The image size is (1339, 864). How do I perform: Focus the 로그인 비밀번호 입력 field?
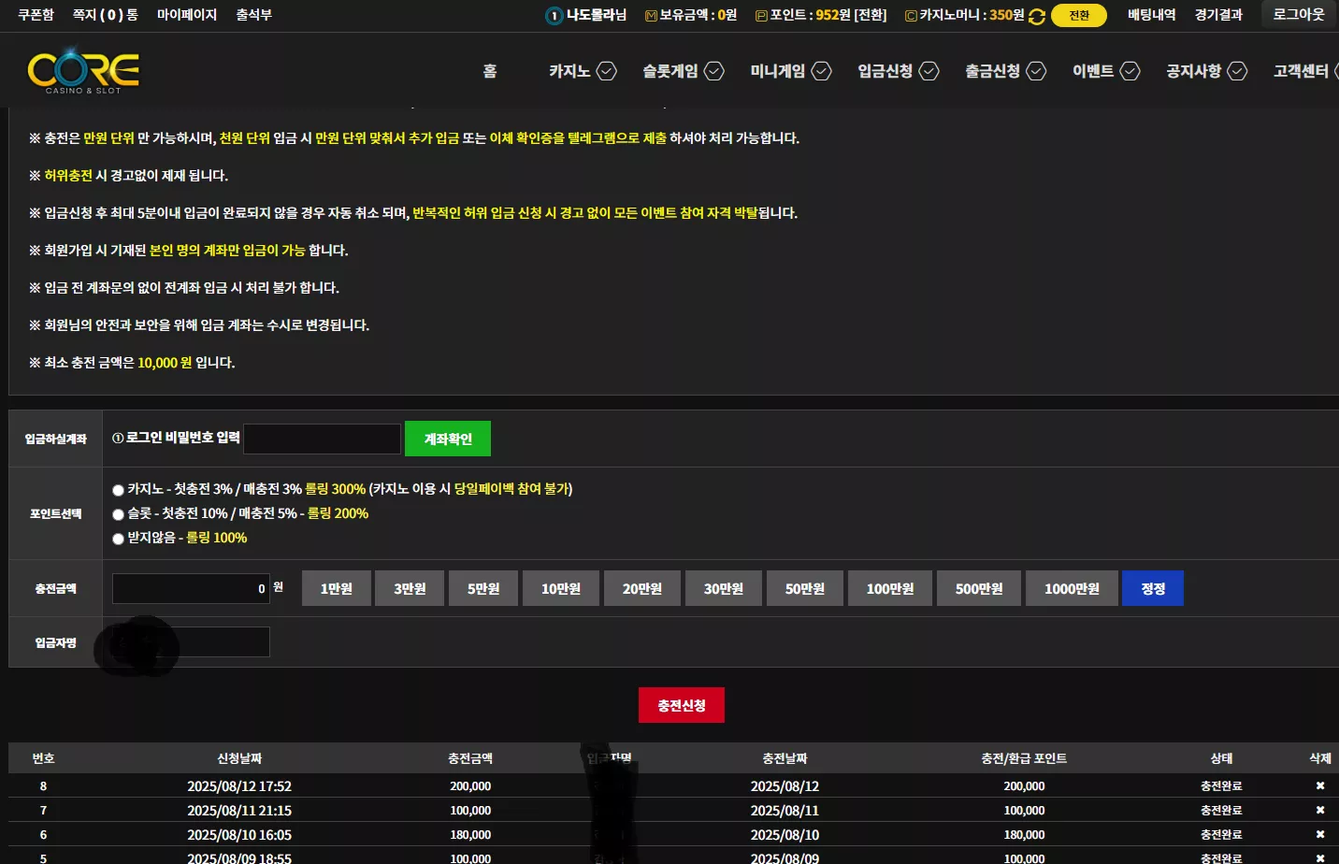[x=323, y=439]
